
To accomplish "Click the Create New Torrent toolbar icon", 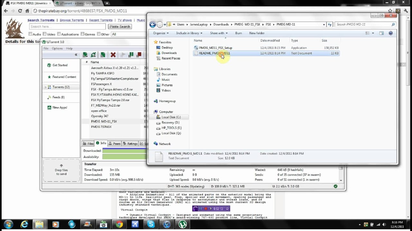I will click(103, 55).
